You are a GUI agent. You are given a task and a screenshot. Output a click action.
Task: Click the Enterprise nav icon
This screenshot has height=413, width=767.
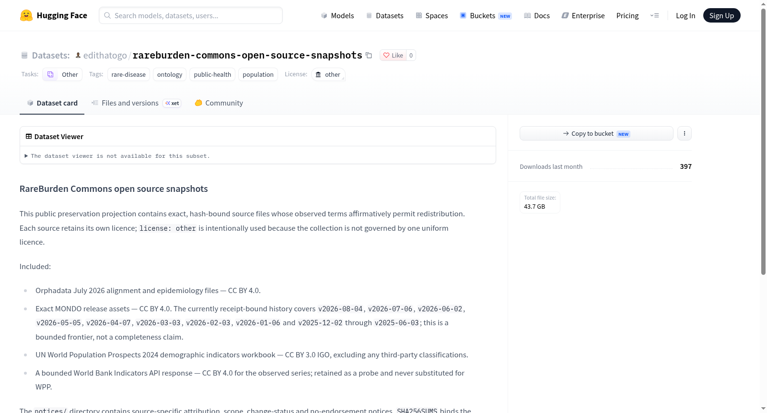[x=565, y=15]
